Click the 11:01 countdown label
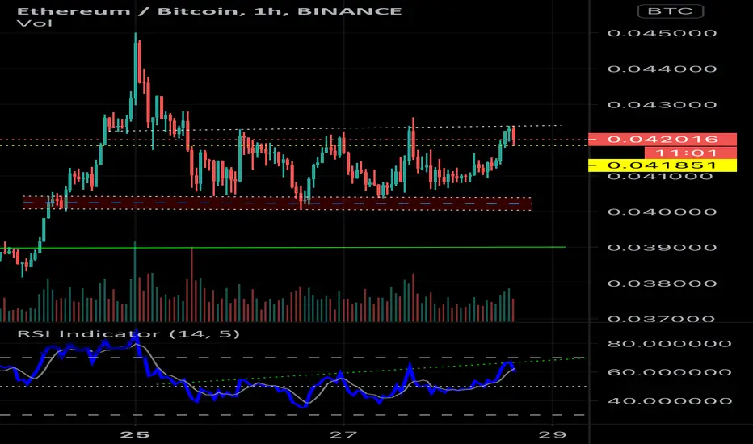Screen dimensions: 753x444 click(x=690, y=153)
